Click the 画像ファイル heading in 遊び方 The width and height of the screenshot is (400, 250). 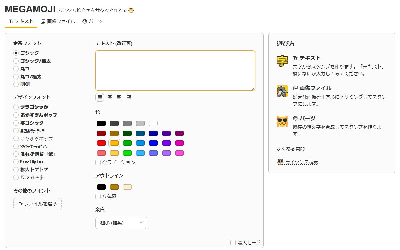tap(312, 88)
